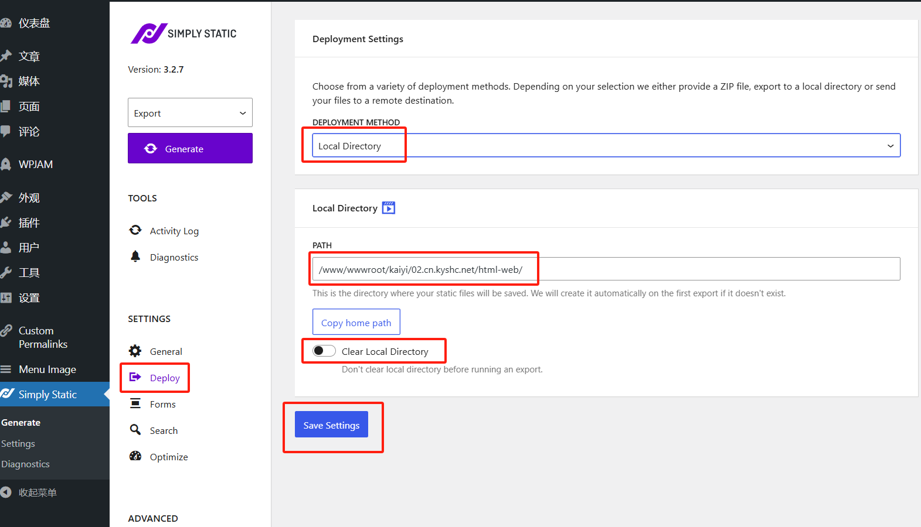Click Save Settings button

331,425
